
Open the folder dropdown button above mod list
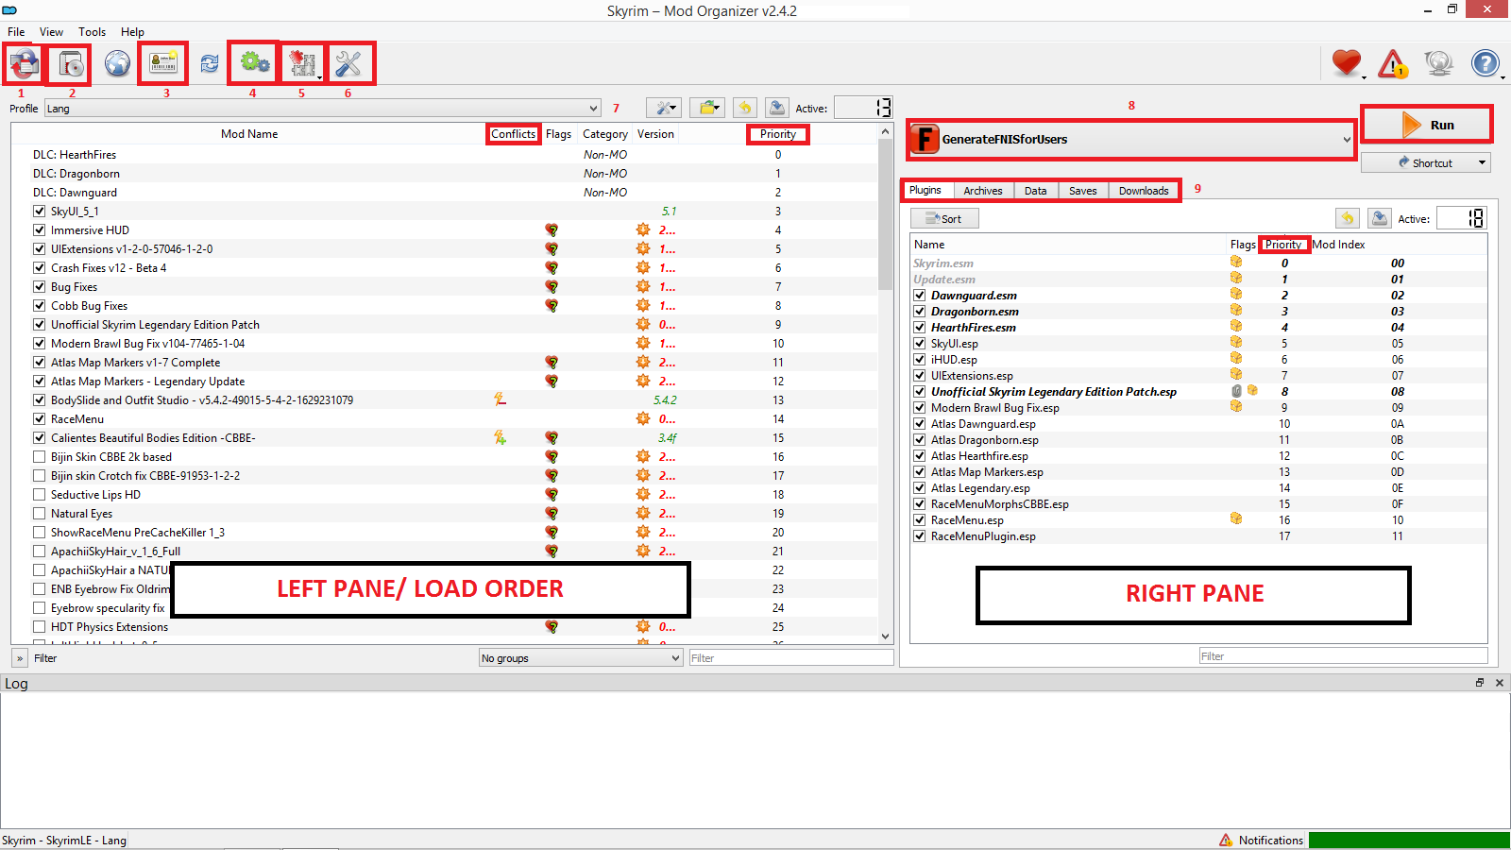coord(706,108)
